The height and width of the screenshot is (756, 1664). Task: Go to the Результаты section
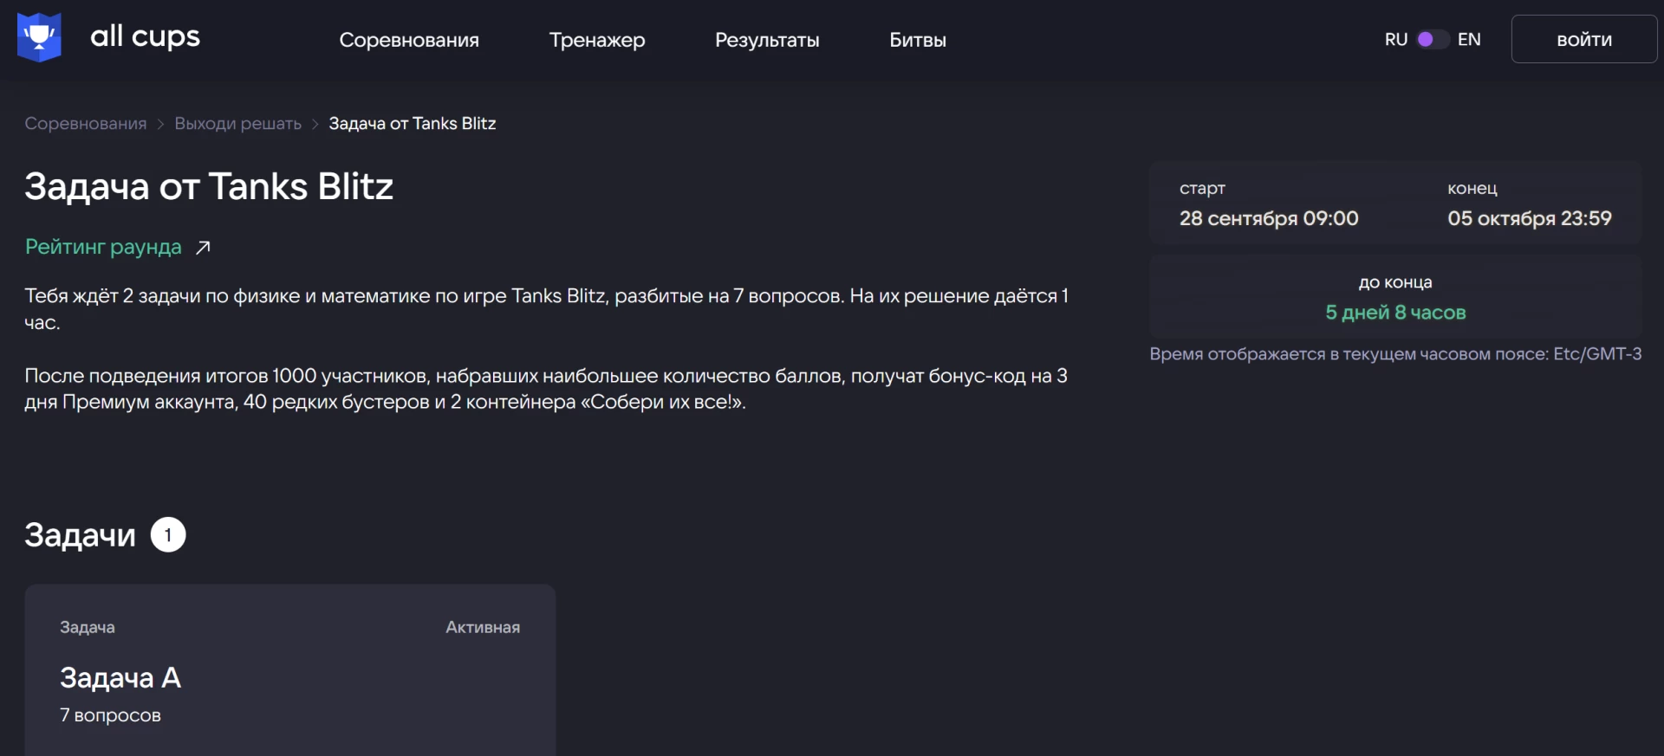tap(767, 40)
